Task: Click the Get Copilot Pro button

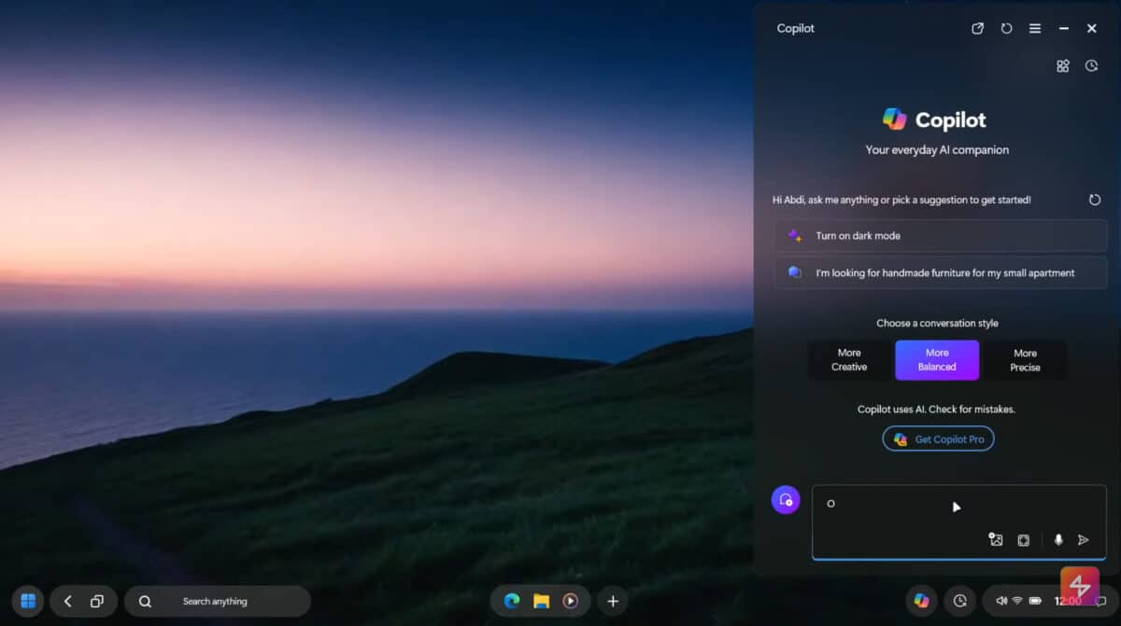Action: click(938, 438)
